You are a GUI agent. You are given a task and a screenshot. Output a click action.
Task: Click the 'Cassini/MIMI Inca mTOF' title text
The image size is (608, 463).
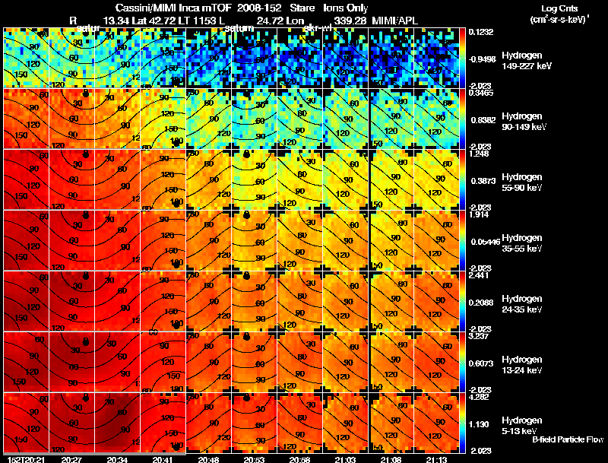pos(173,8)
